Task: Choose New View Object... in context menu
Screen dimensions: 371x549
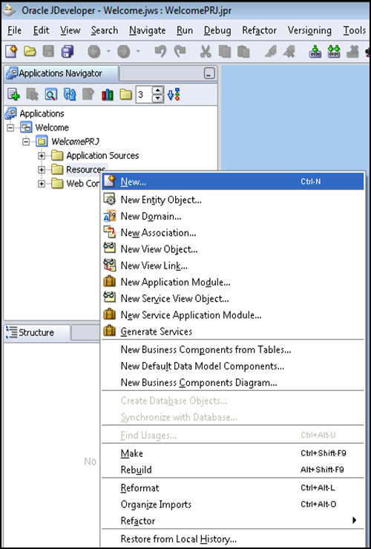Action: coord(233,249)
